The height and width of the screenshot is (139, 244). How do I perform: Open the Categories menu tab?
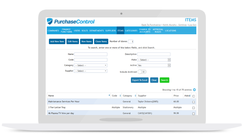click(x=131, y=31)
